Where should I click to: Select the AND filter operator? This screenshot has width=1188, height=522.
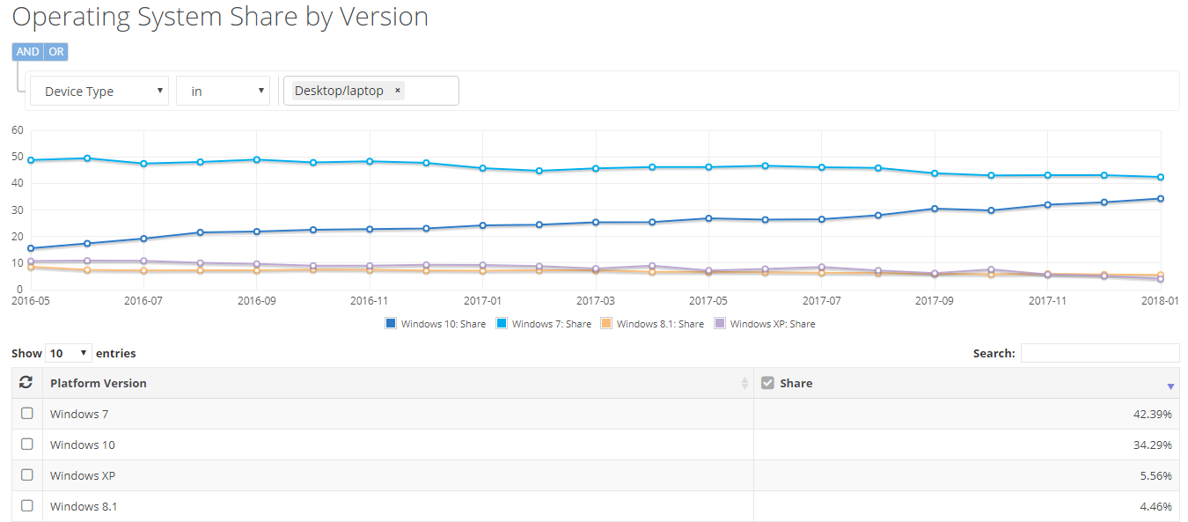(x=27, y=52)
